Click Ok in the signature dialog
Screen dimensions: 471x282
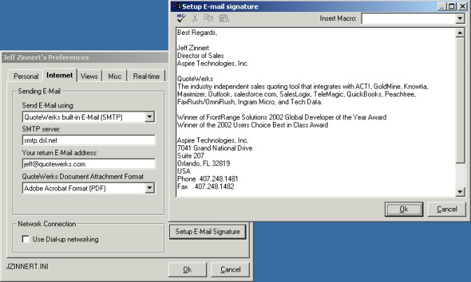(x=403, y=209)
